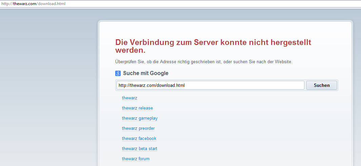Open the 'thewarz release' suggestion link
361x166 pixels.
coord(137,108)
